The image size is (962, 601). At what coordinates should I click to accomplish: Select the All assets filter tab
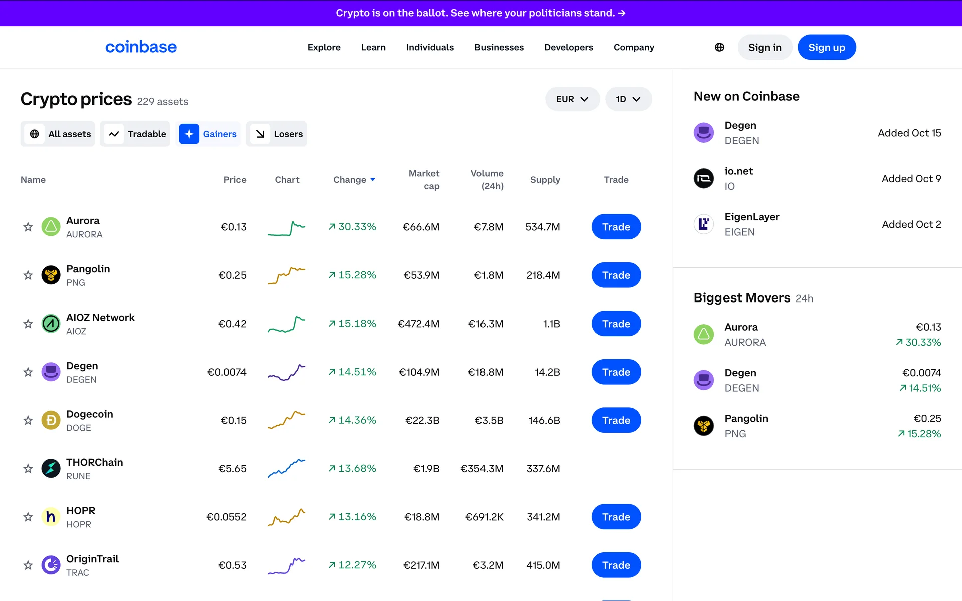[58, 134]
